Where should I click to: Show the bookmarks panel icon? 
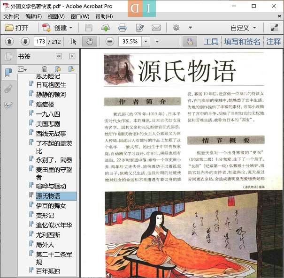8,73
